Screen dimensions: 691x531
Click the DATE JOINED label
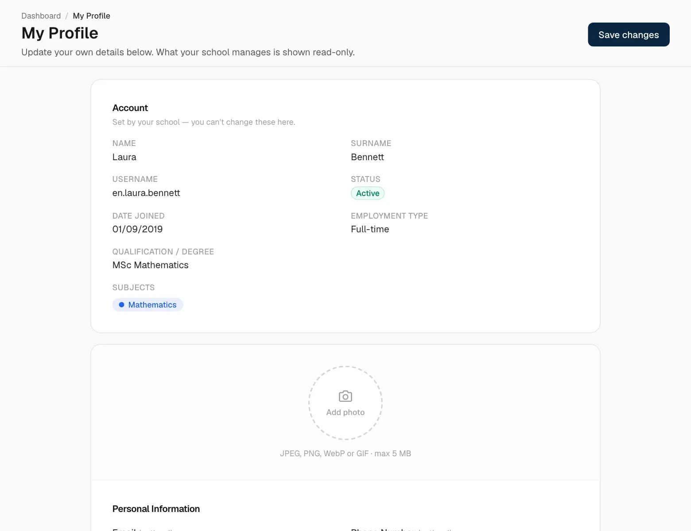(138, 216)
